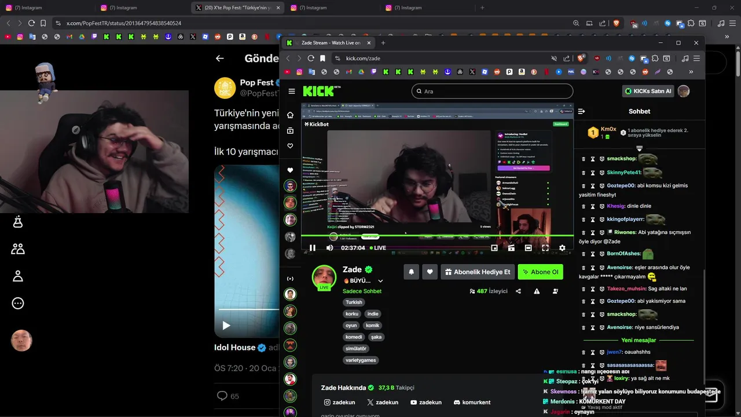741x417 pixels.
Task: Open extensions puzzle icon in Kick window
Action: point(655,58)
